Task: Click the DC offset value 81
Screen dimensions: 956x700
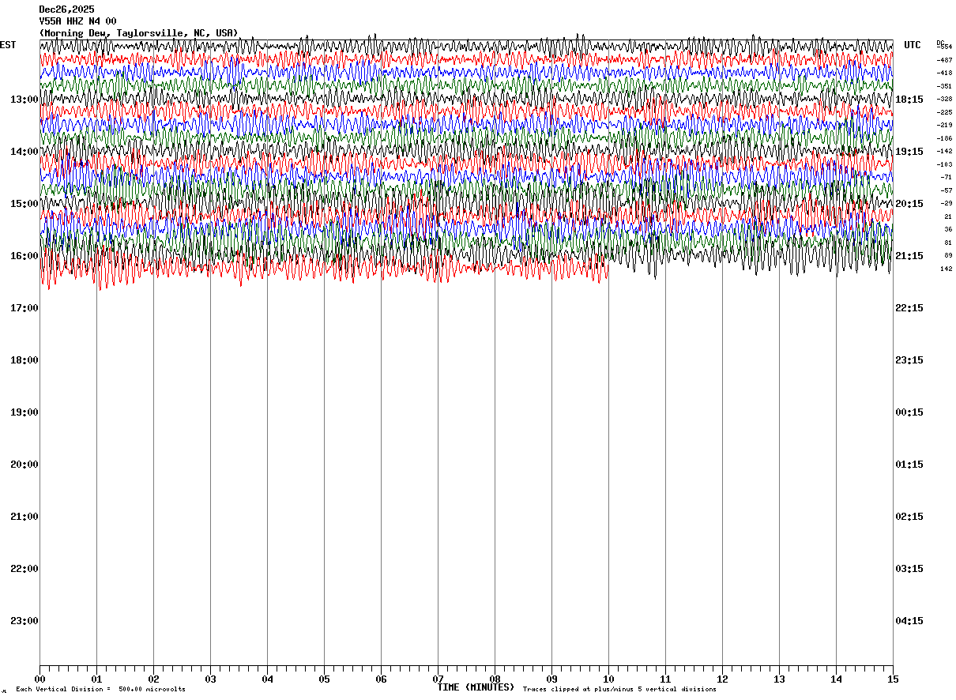Action: point(948,243)
